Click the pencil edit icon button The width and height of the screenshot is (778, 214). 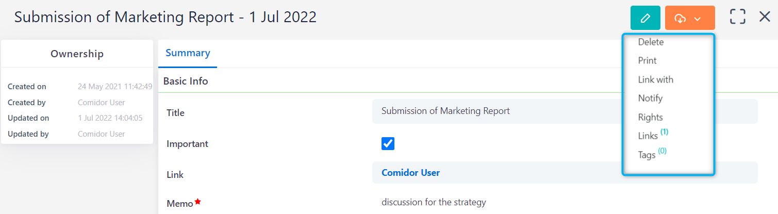[645, 18]
